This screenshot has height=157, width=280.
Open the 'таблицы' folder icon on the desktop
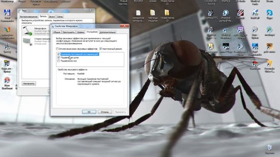(x=153, y=13)
